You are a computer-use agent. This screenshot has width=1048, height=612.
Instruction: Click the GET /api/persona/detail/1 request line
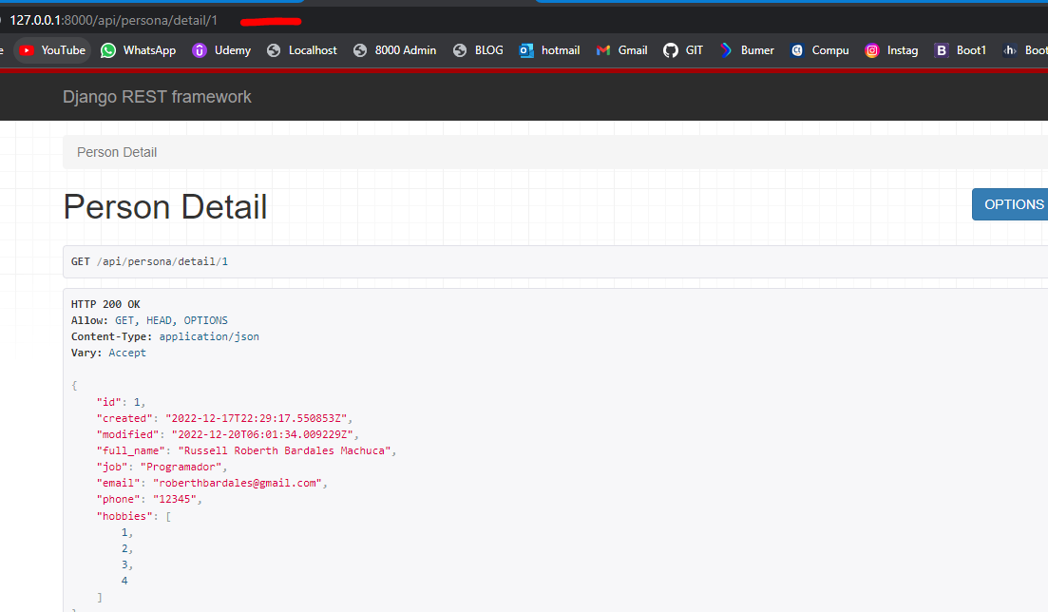149,261
